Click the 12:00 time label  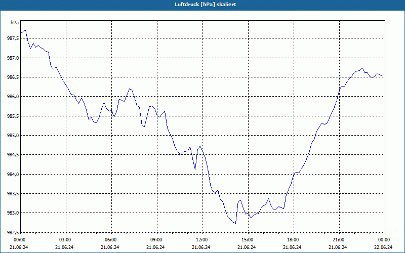coord(203,240)
